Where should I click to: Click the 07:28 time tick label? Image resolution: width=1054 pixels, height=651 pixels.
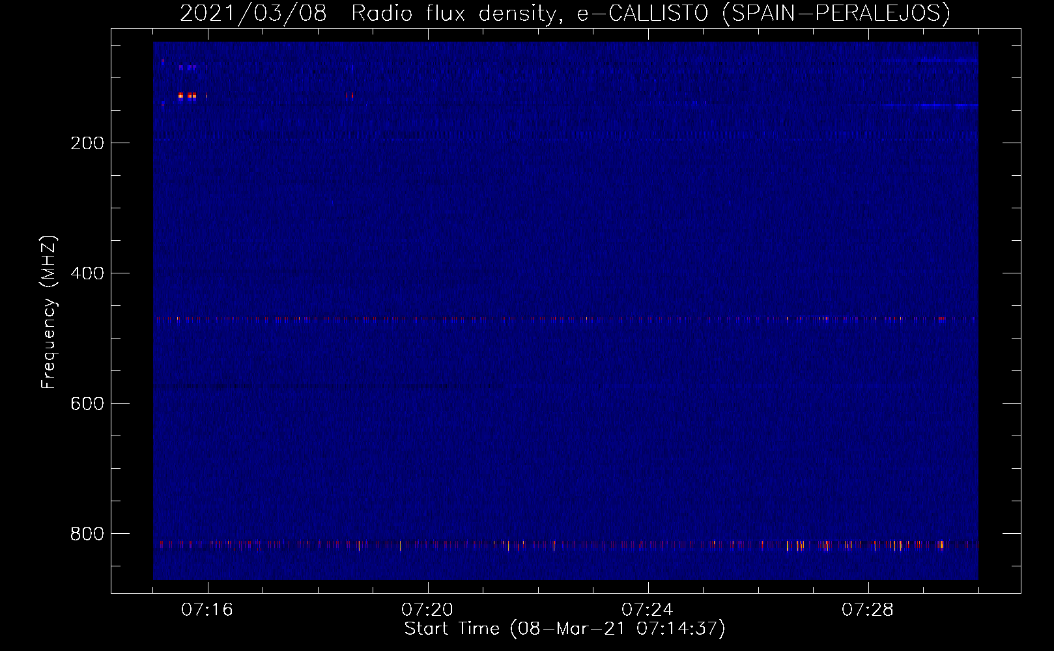click(868, 610)
